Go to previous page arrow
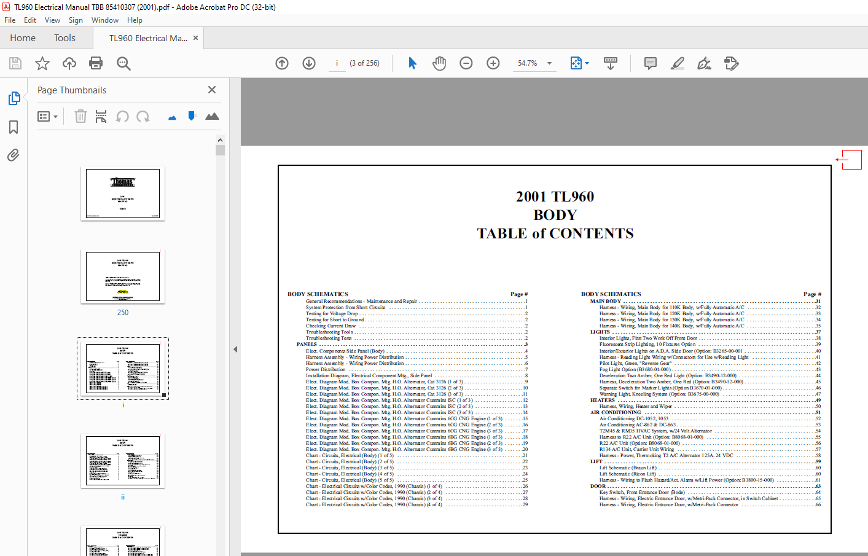868x556 pixels. pyautogui.click(x=282, y=63)
